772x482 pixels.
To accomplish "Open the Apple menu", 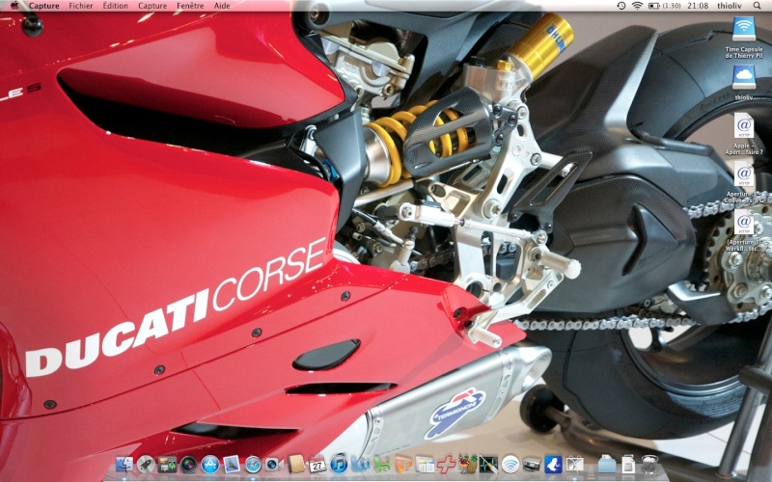I will [x=14, y=6].
